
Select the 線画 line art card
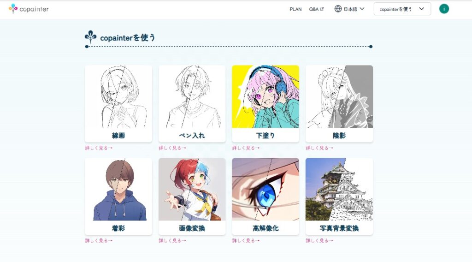click(118, 104)
